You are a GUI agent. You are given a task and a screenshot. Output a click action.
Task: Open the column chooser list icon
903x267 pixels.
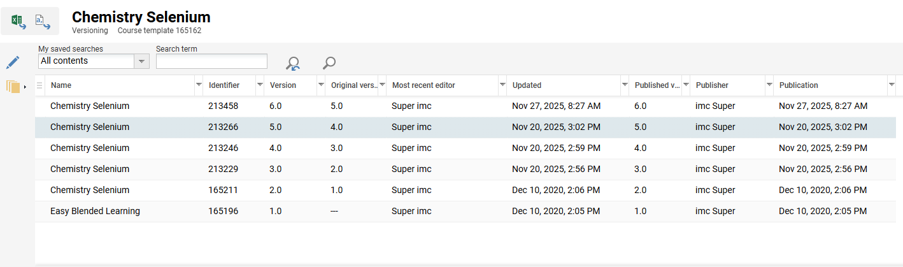(x=39, y=85)
